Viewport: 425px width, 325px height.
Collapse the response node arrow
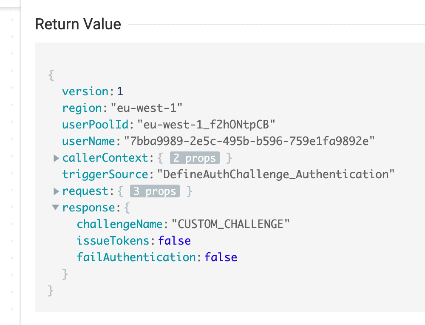coord(56,208)
